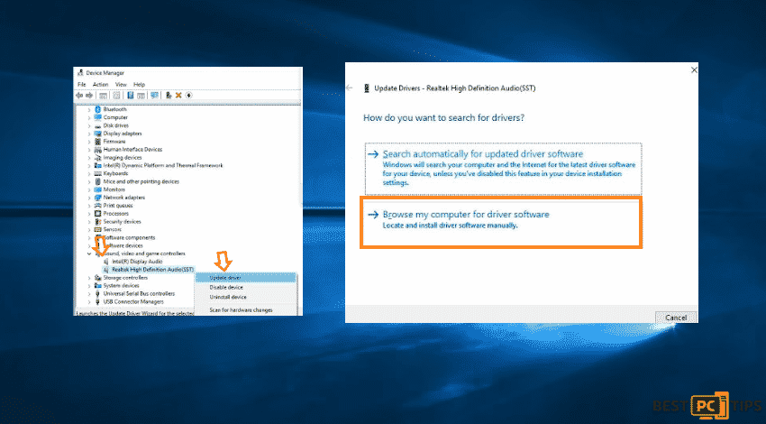Expand the System devices node
766x424 pixels.
[89, 286]
